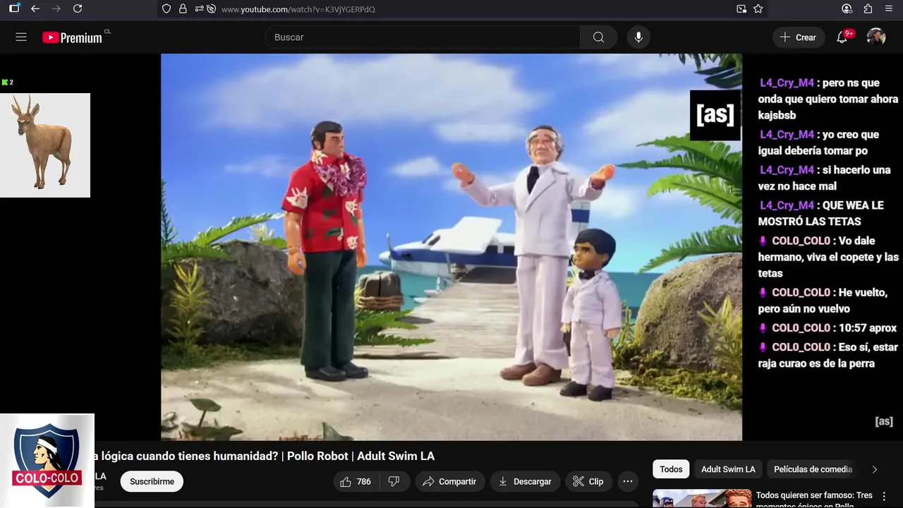The height and width of the screenshot is (508, 903).
Task: Open the account avatar menu
Action: (x=876, y=37)
